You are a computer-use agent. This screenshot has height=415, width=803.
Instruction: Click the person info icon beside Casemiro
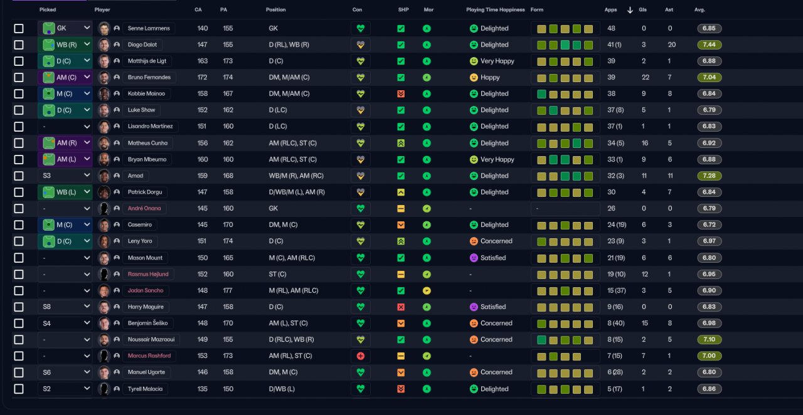click(x=117, y=224)
